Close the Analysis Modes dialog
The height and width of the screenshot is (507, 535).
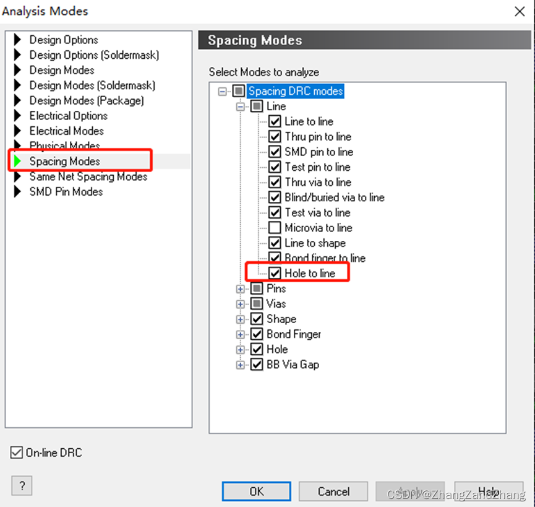click(520, 11)
